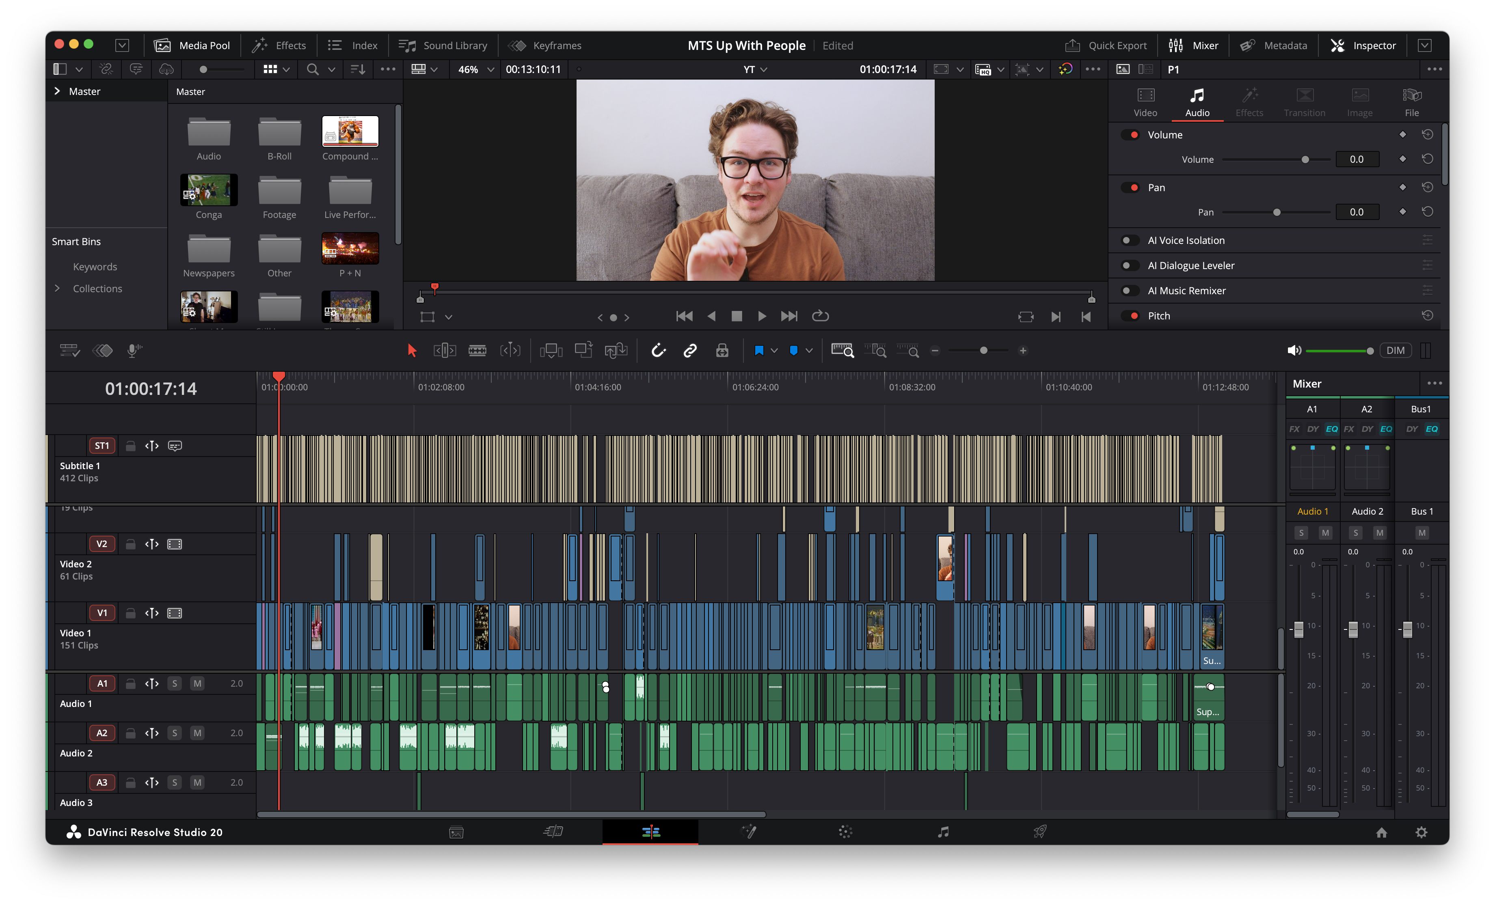Click the blue flag icon

758,351
